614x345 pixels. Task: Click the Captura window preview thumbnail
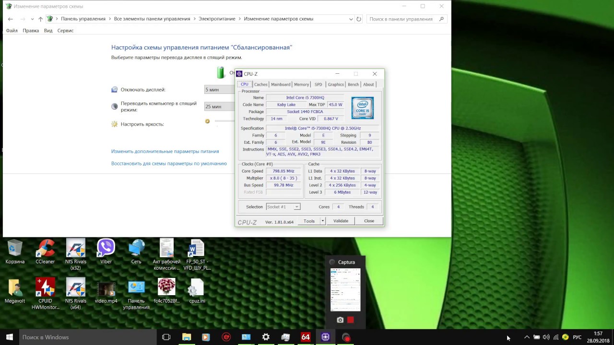345,290
